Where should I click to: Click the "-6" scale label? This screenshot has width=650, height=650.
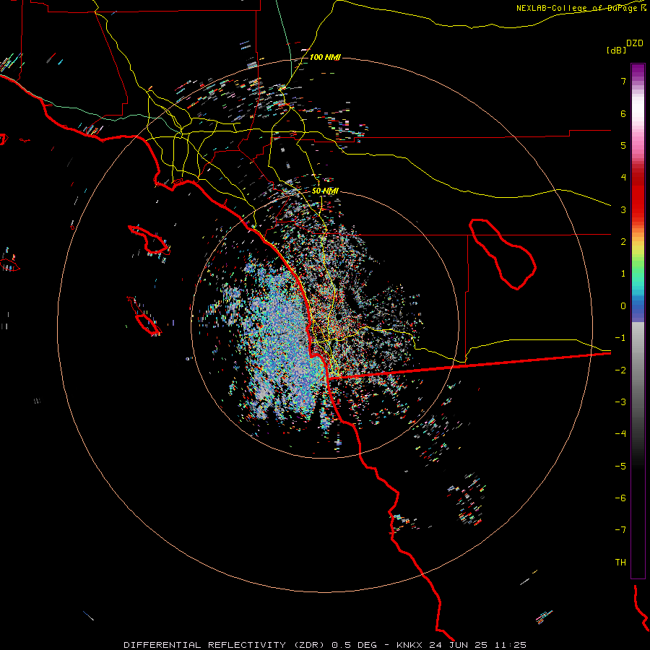coord(620,498)
